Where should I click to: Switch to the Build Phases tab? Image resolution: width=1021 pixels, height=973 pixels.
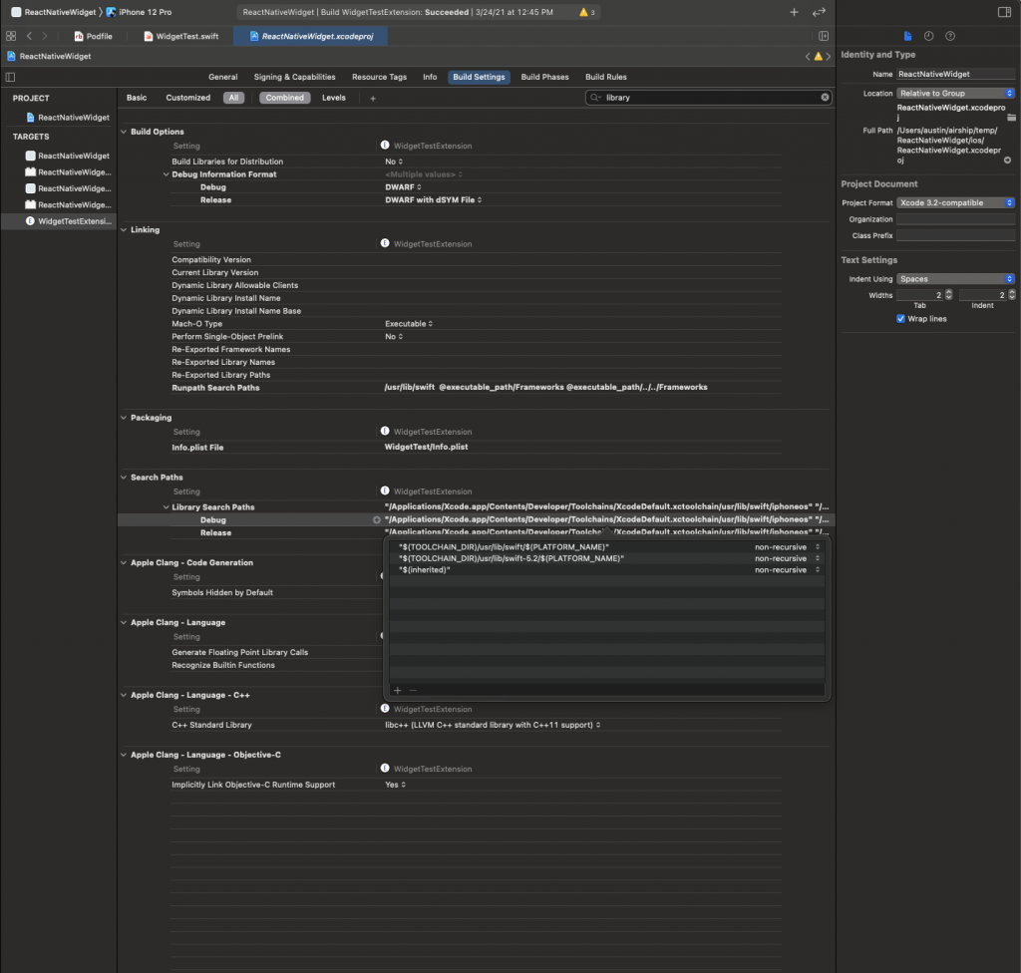click(544, 77)
